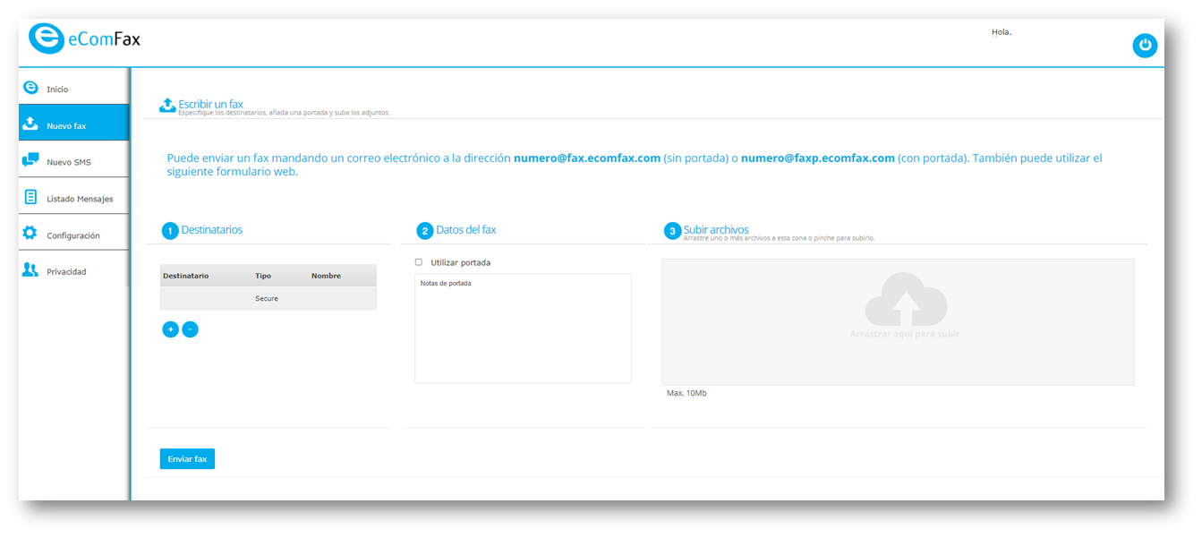Open the Nuevo SMS chat bubble icon
The height and width of the screenshot is (538, 1202).
point(30,160)
